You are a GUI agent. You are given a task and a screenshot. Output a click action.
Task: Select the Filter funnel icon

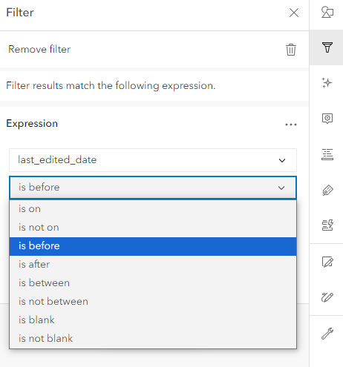point(327,47)
